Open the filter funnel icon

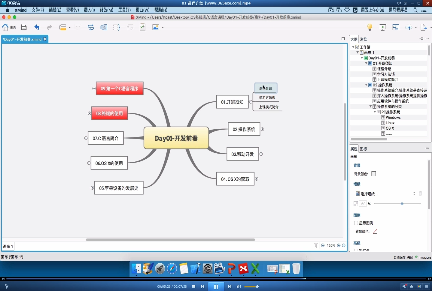316,245
